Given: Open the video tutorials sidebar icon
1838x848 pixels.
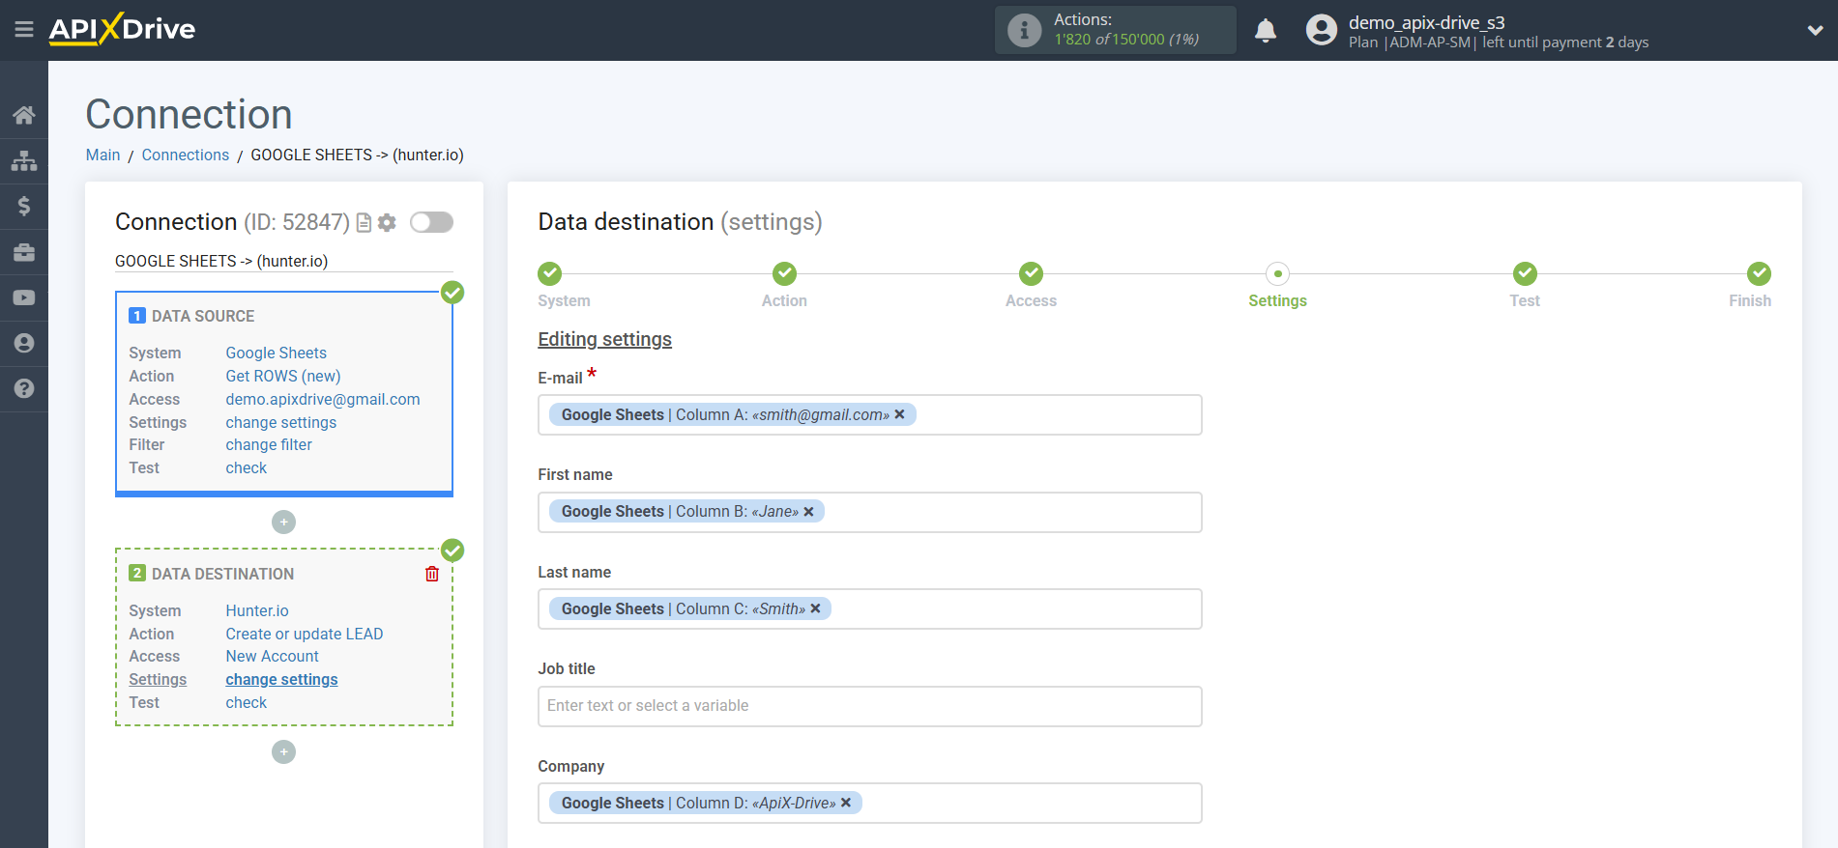Looking at the screenshot, I should click(24, 297).
